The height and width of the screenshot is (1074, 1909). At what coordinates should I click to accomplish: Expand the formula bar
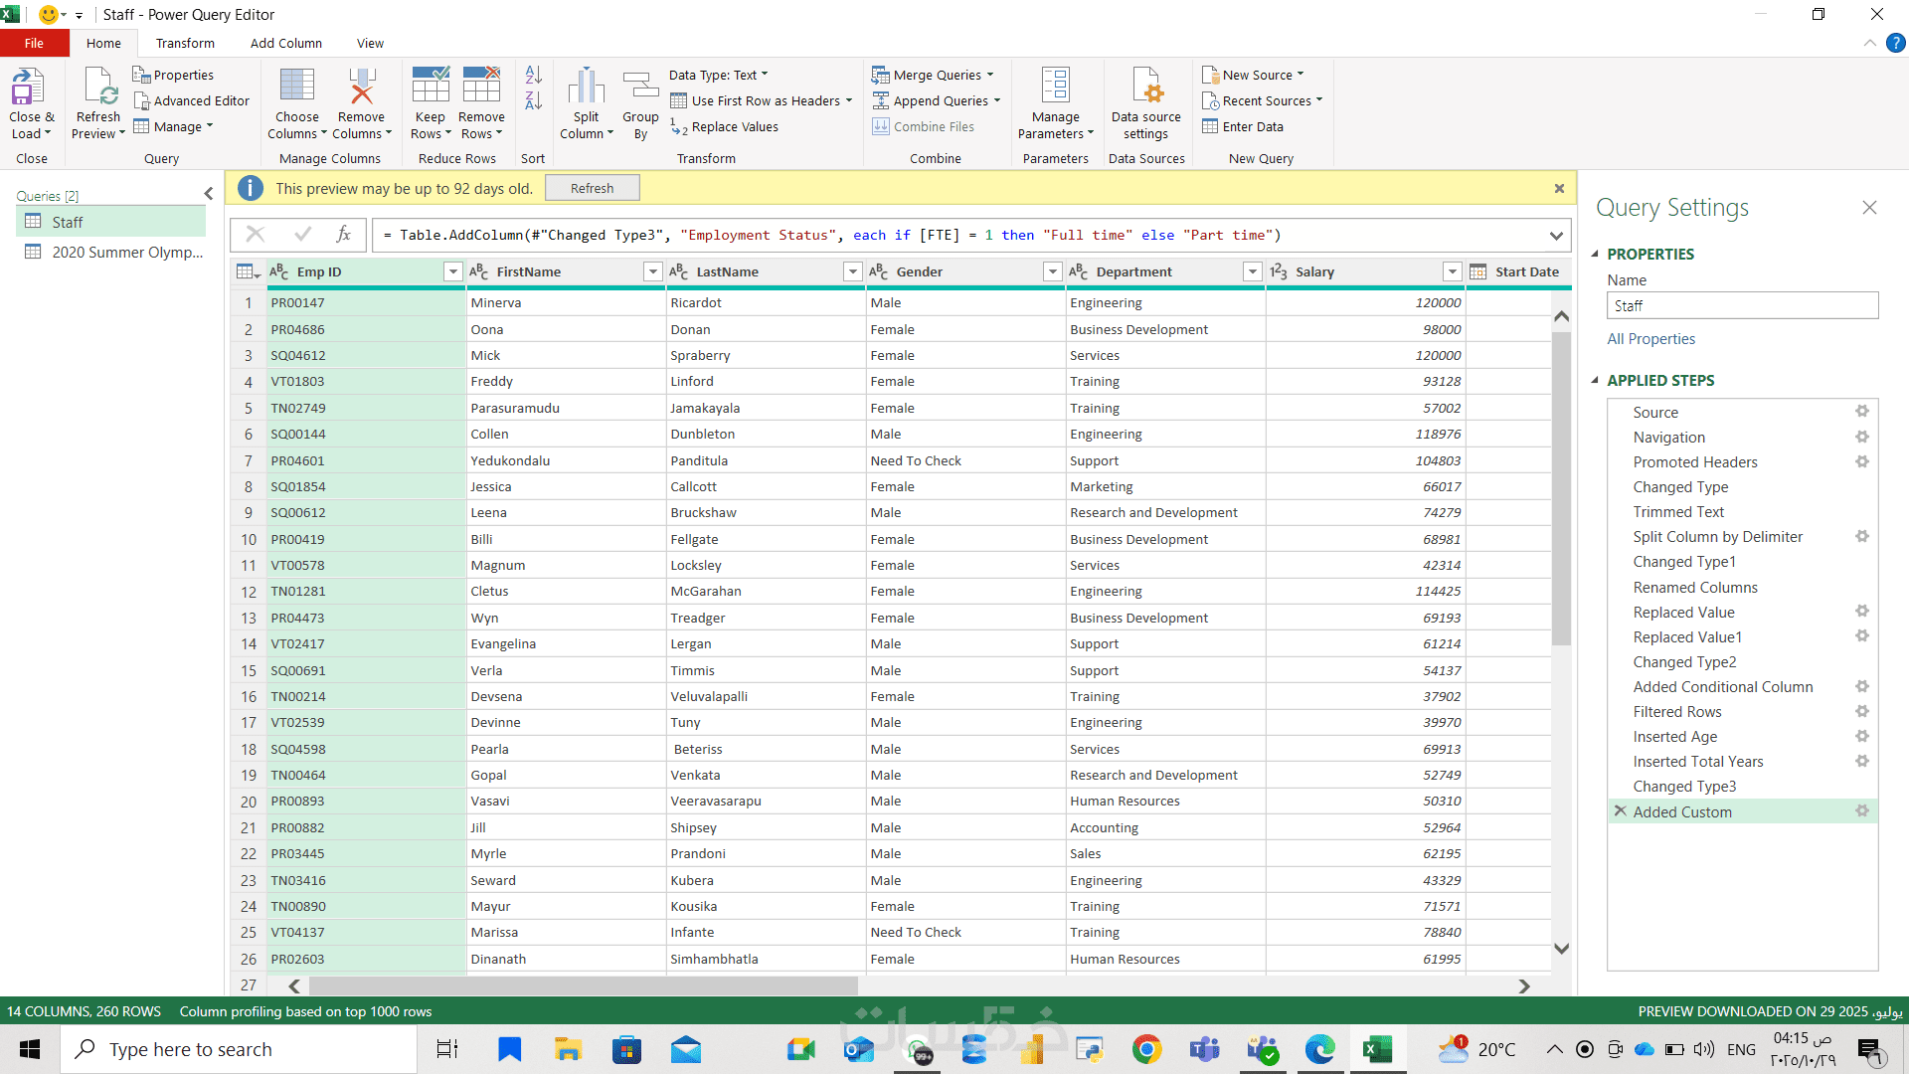tap(1555, 236)
